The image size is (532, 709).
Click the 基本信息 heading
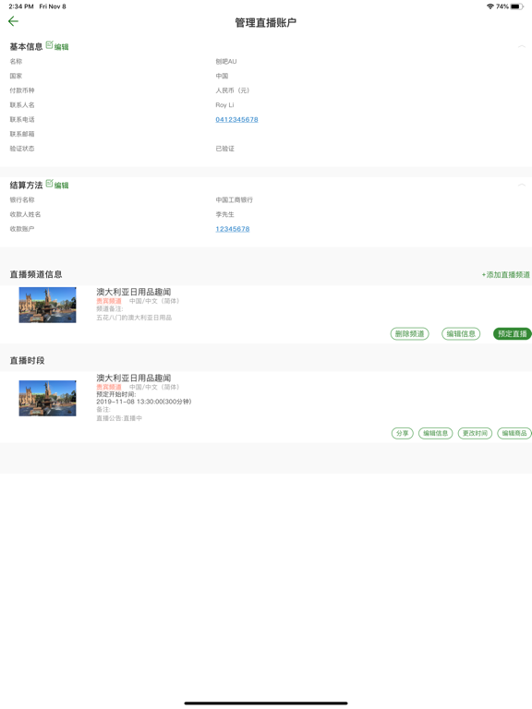click(26, 46)
